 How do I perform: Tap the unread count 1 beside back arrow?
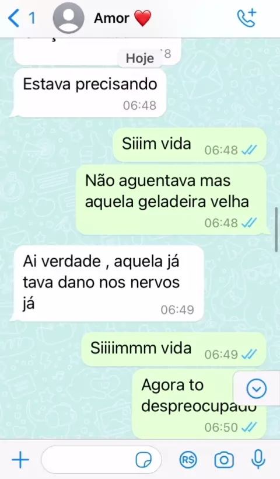32,18
